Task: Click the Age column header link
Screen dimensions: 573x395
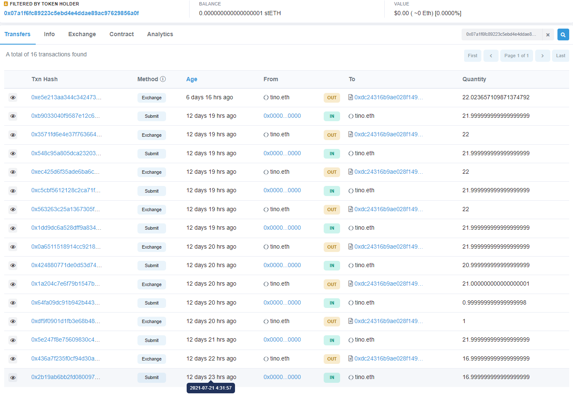Action: [192, 79]
